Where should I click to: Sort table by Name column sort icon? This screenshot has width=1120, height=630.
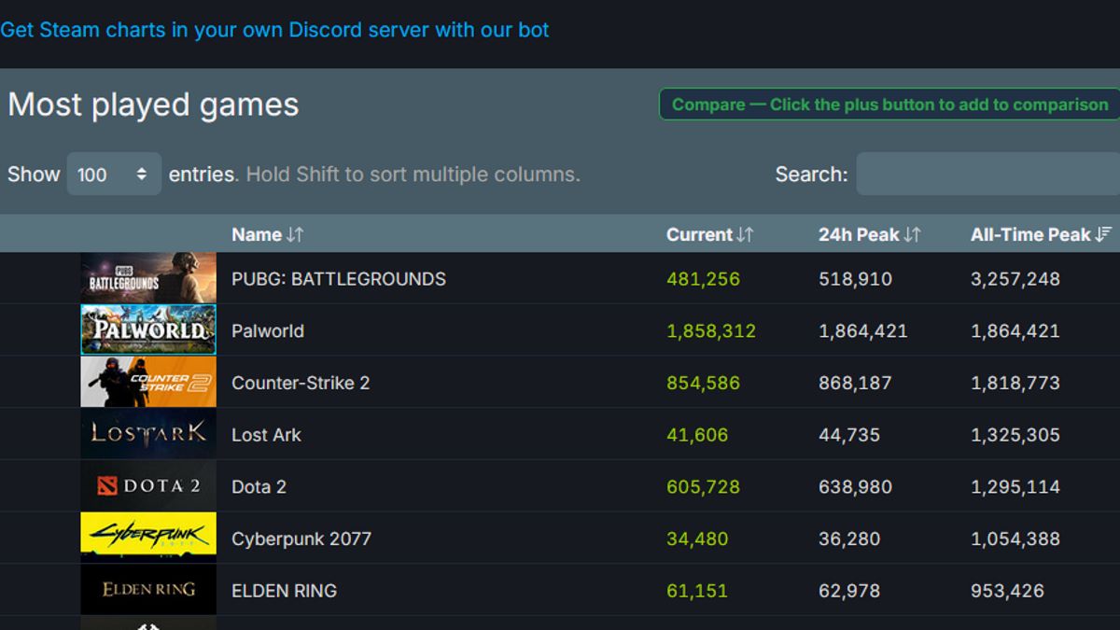295,235
